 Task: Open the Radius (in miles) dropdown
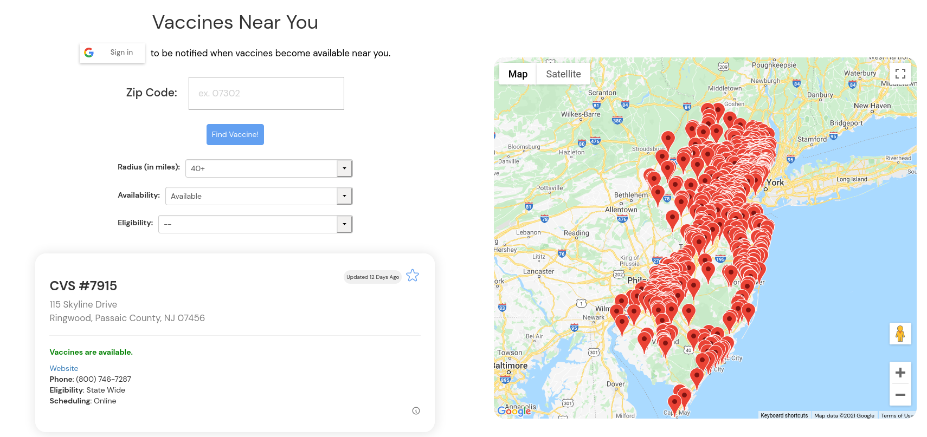point(269,168)
